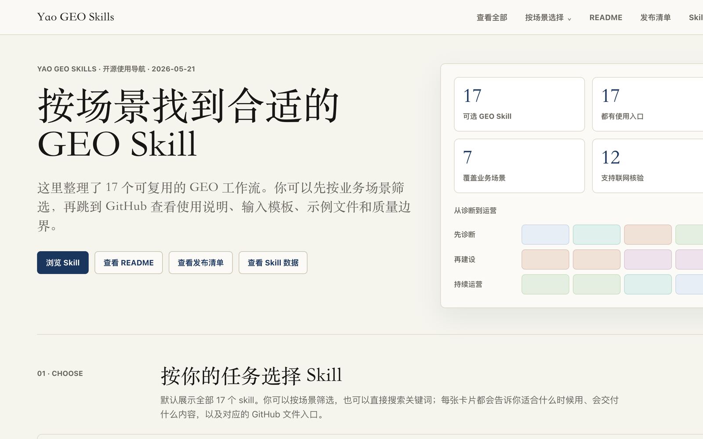Open the Yao GEO Skills logo link

pos(76,17)
